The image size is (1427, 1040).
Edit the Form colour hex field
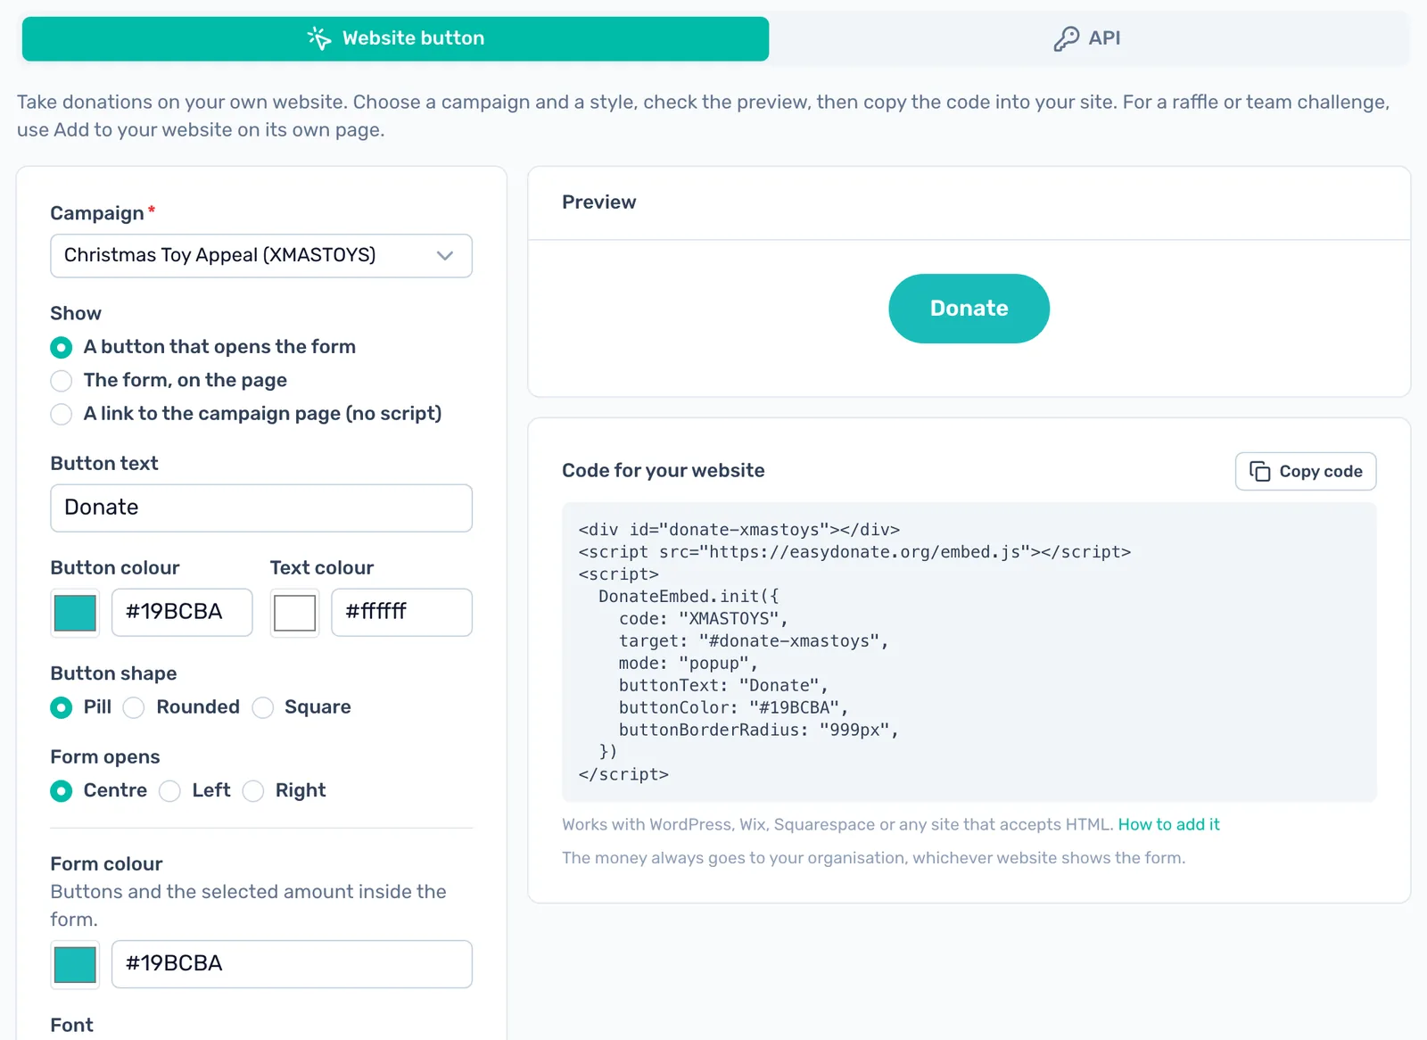coord(292,964)
